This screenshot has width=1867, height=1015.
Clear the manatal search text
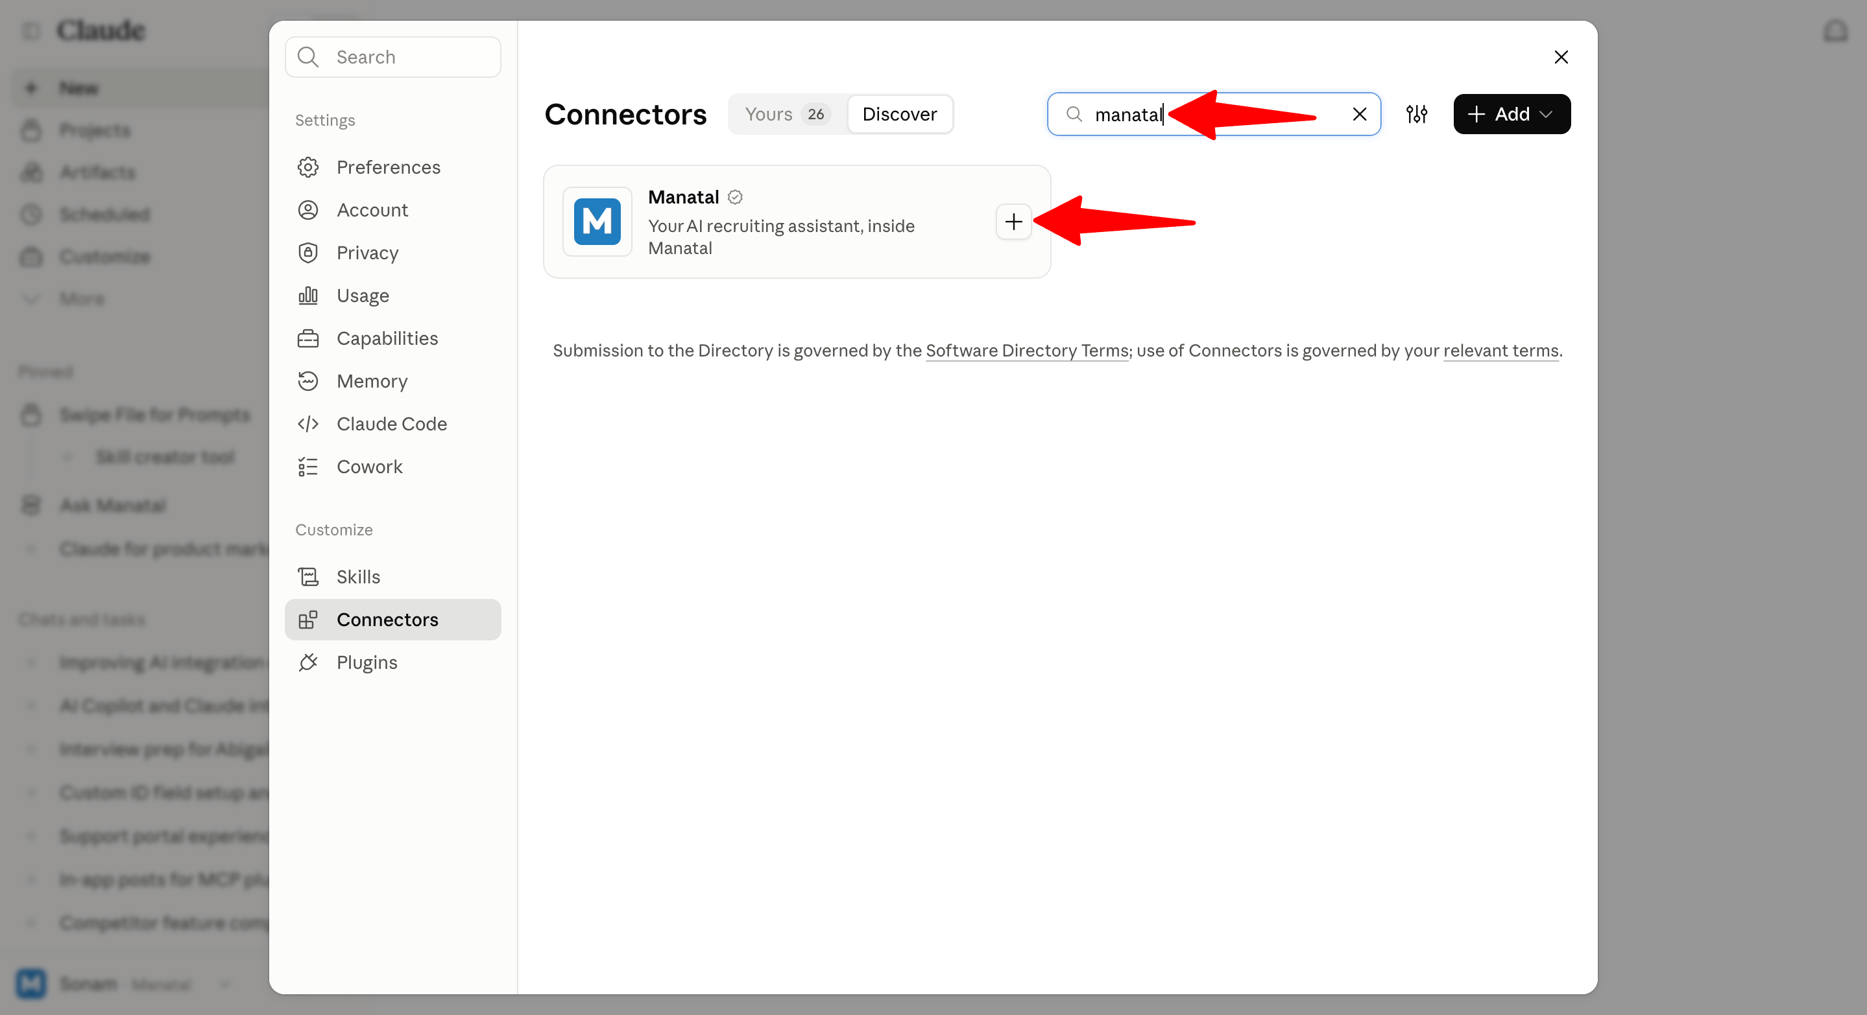(x=1359, y=113)
